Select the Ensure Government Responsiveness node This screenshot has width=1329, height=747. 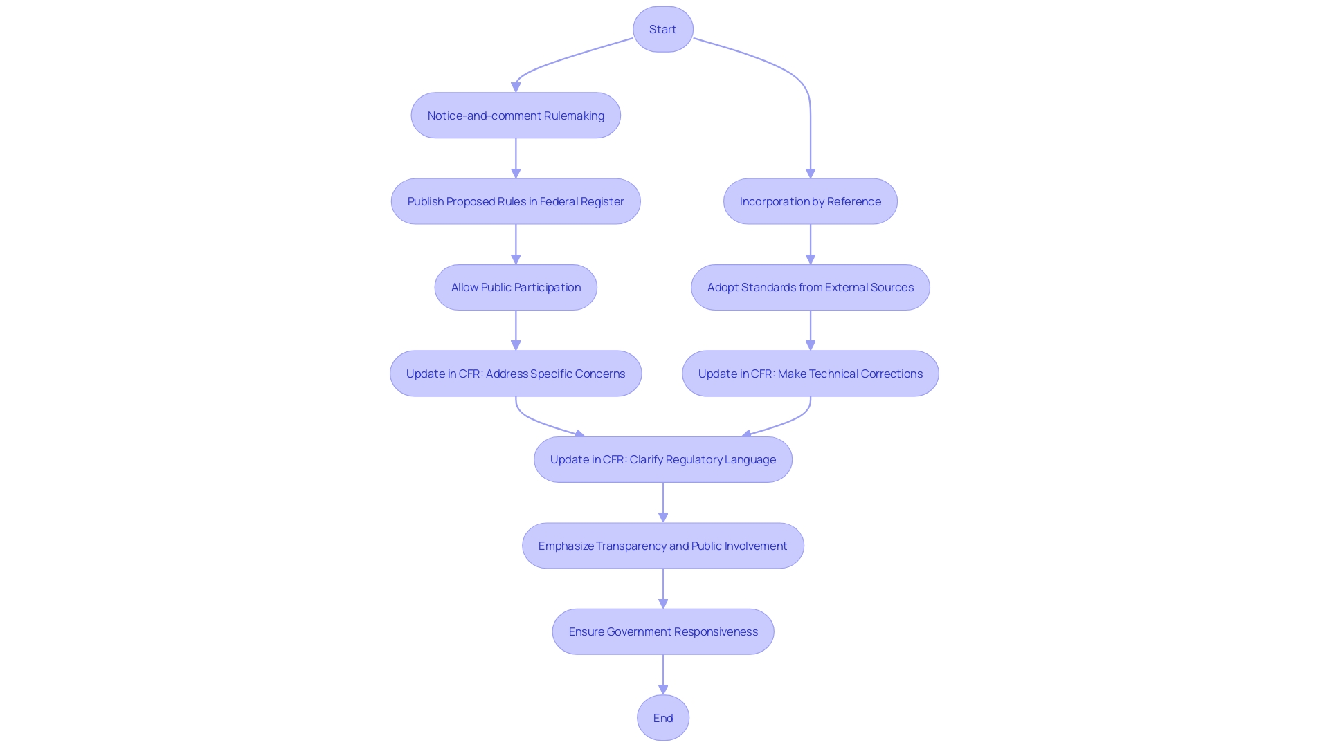point(662,631)
